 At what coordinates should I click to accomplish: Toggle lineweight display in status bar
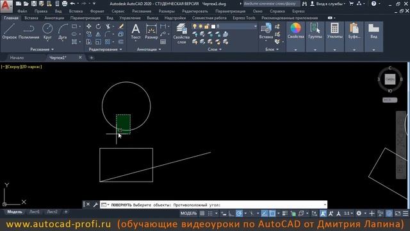[285, 214]
